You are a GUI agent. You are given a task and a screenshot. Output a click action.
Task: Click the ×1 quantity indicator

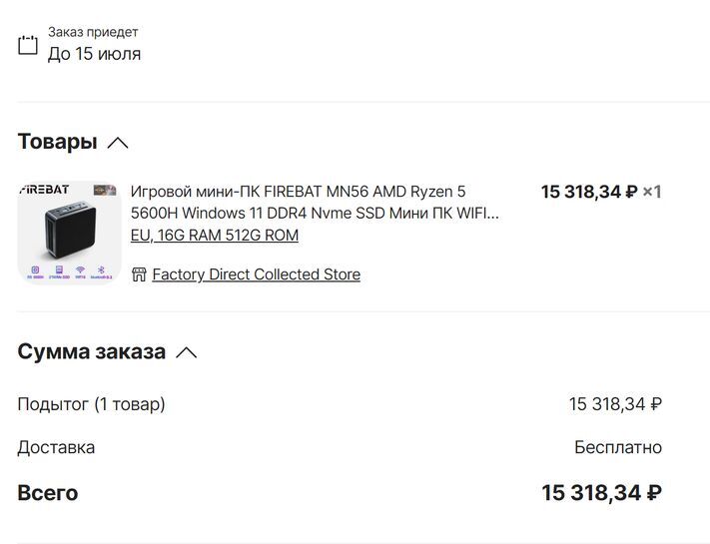652,192
